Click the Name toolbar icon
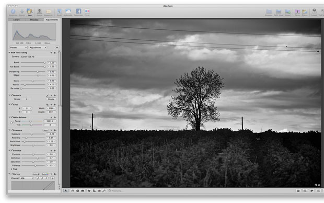Image resolution: width=324 pixels, height=203 pixels. (x=39, y=12)
